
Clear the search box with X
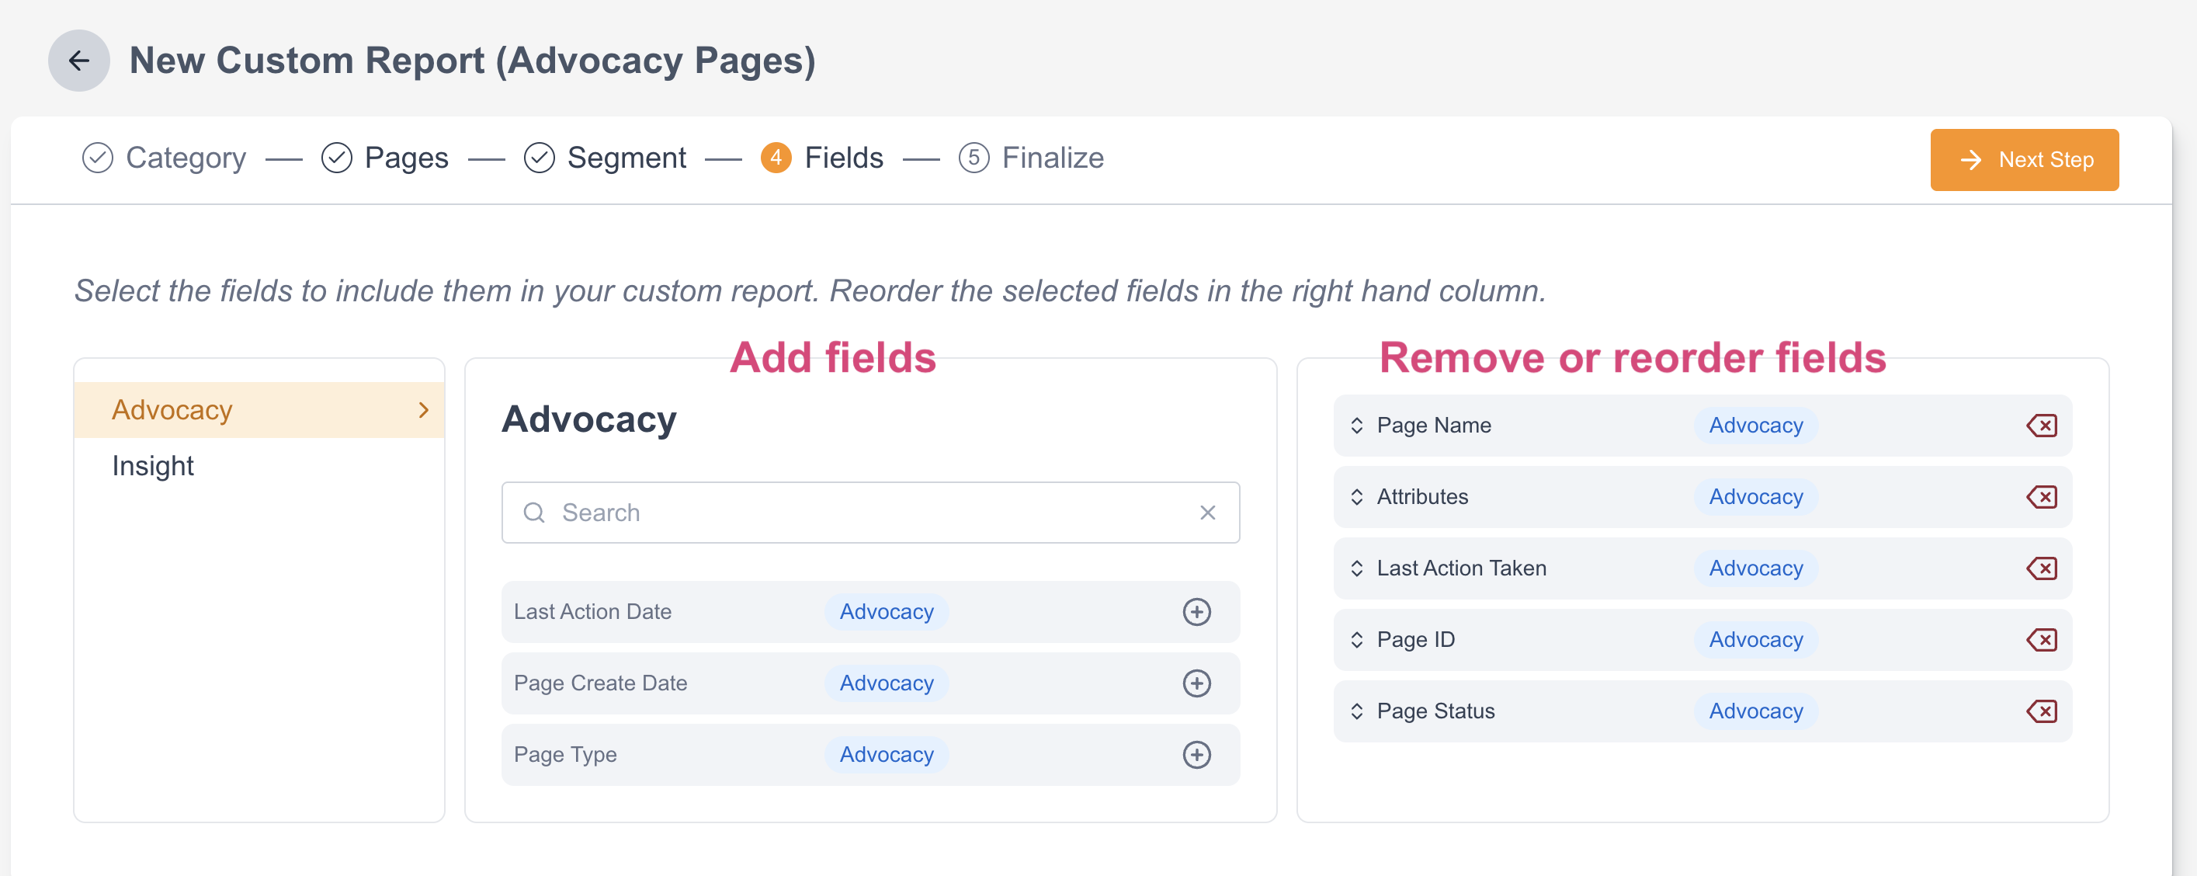click(x=1207, y=513)
